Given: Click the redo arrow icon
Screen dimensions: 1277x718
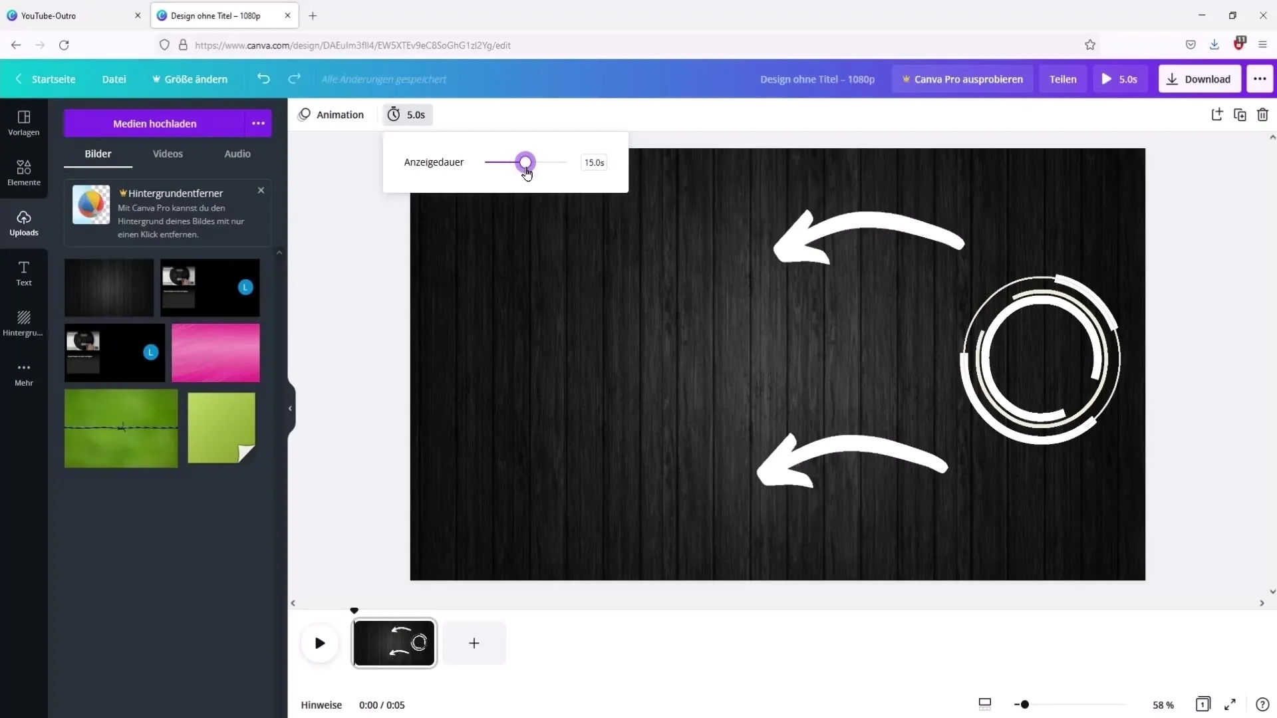Looking at the screenshot, I should coord(294,78).
